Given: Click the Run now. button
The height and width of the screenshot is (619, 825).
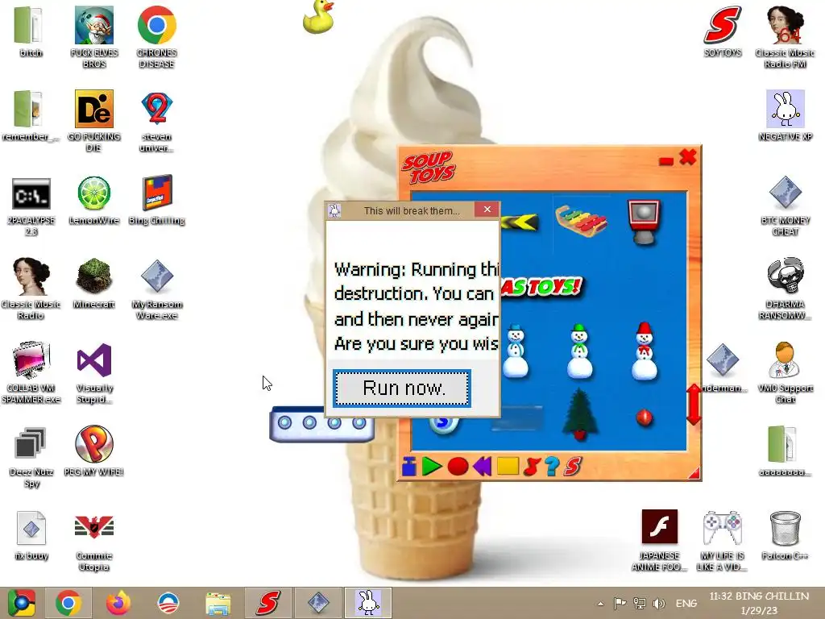Looking at the screenshot, I should pos(402,388).
